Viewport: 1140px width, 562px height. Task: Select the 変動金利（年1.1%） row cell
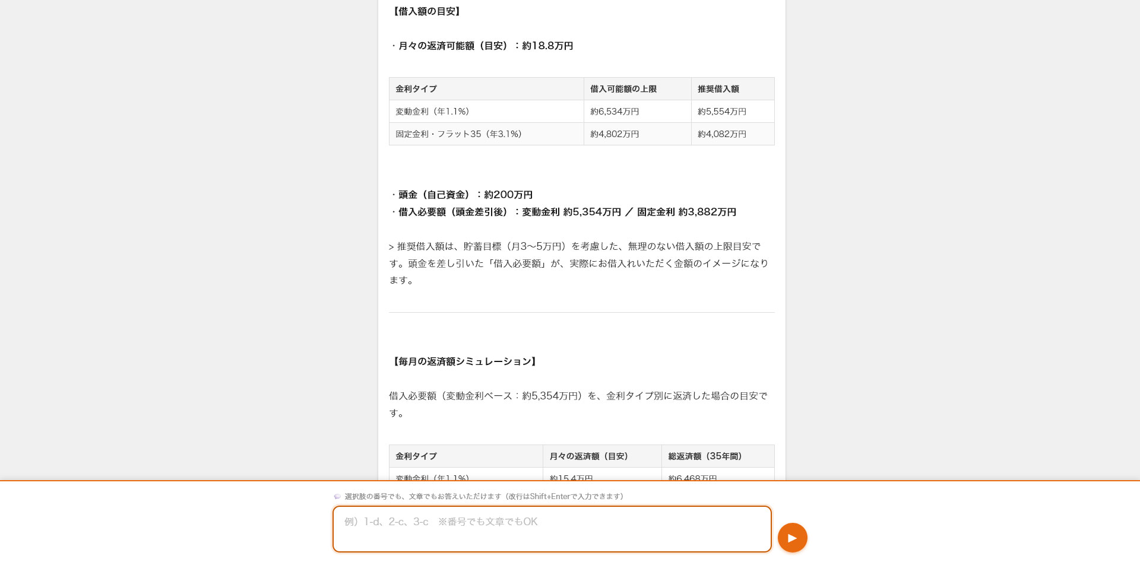[486, 112]
